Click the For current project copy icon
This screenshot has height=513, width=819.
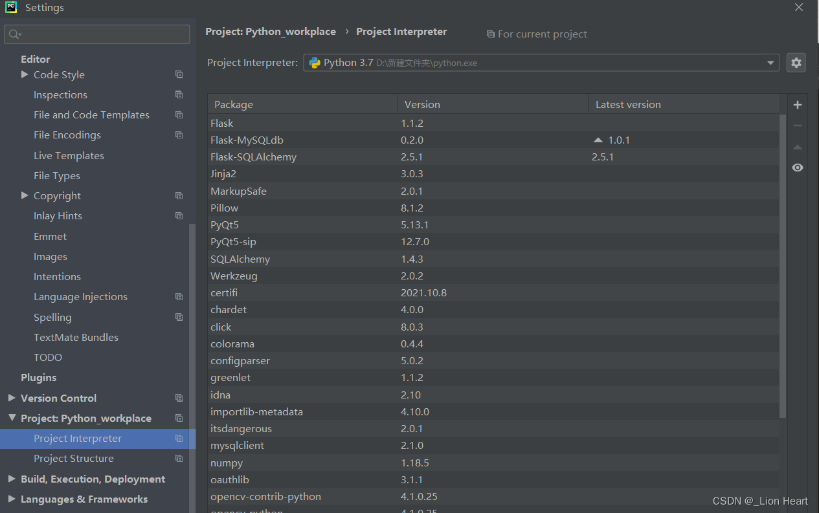pyautogui.click(x=491, y=34)
